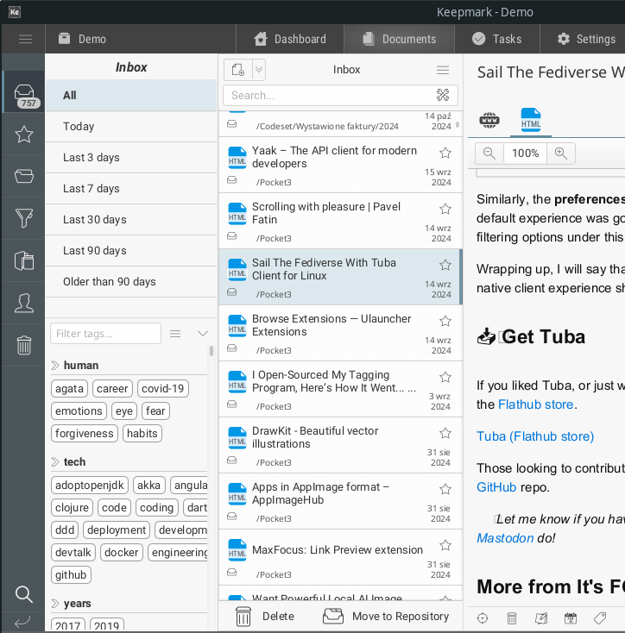625x633 pixels.
Task: Open the funnel filter icon in sidebar
Action: click(23, 219)
